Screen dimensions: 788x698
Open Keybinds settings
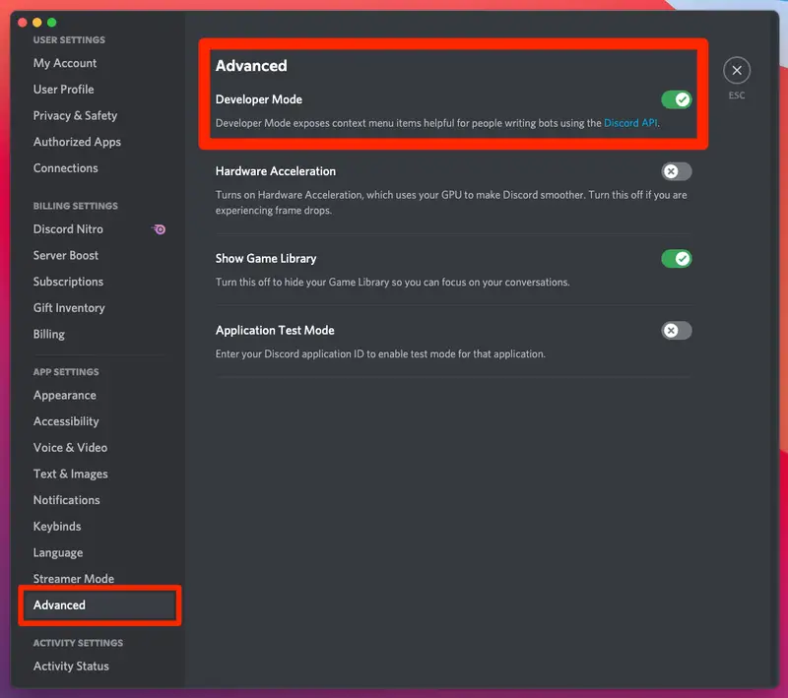(x=56, y=526)
